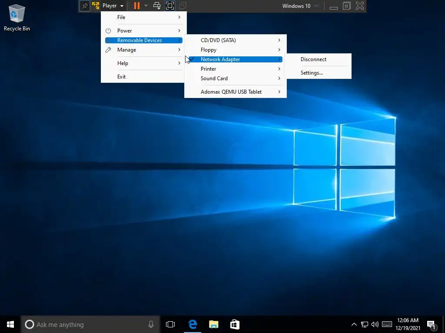The width and height of the screenshot is (445, 333).
Task: Focus the Ask me anything search box
Action: 90,324
